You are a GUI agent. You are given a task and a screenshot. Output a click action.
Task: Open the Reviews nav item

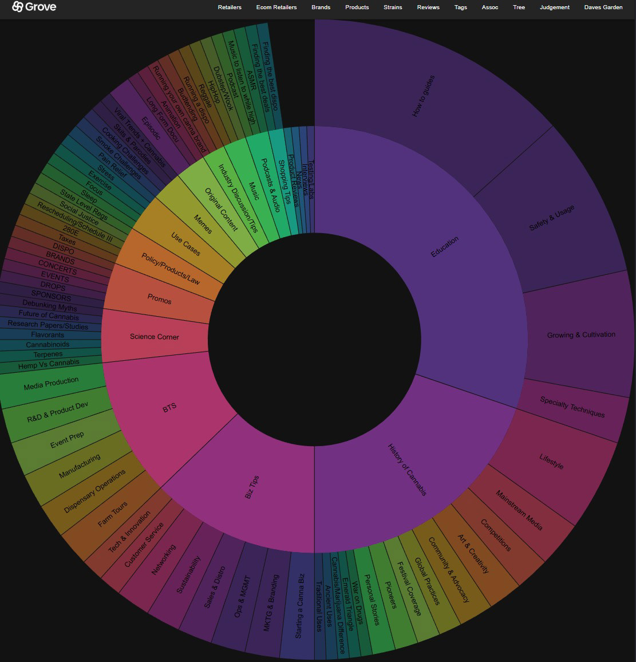tap(428, 7)
